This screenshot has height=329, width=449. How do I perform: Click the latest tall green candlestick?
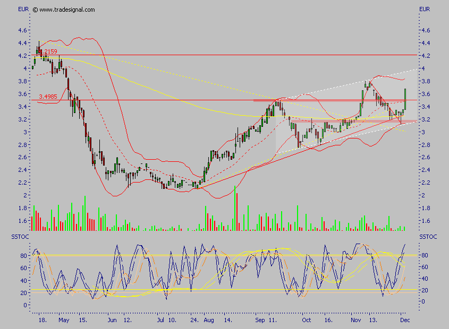[405, 99]
